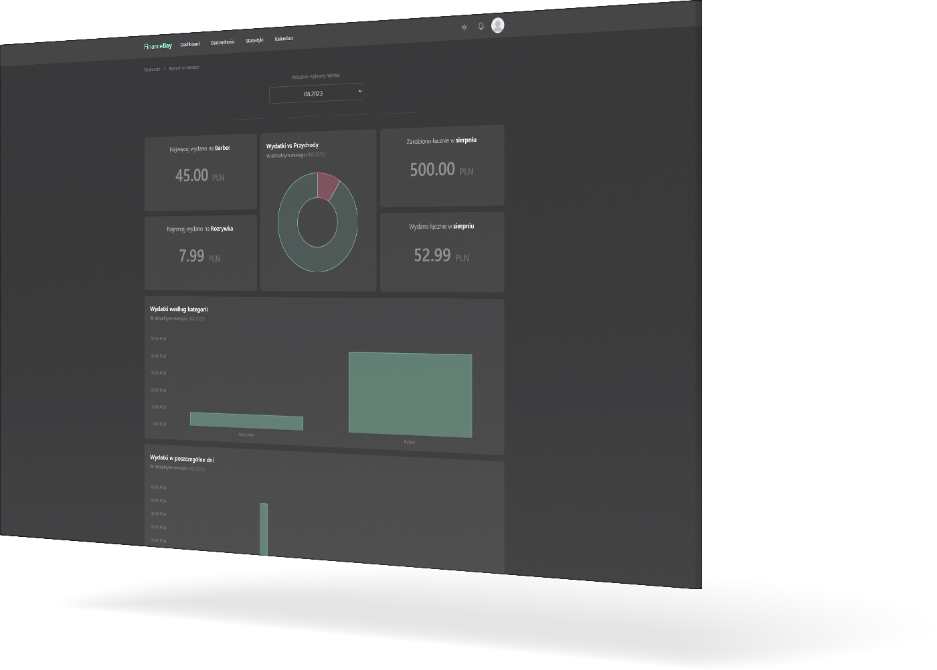This screenshot has width=937, height=670.
Task: Select the Barber bar in category chart
Action: (x=410, y=395)
